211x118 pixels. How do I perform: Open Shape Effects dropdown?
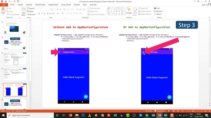145,14
